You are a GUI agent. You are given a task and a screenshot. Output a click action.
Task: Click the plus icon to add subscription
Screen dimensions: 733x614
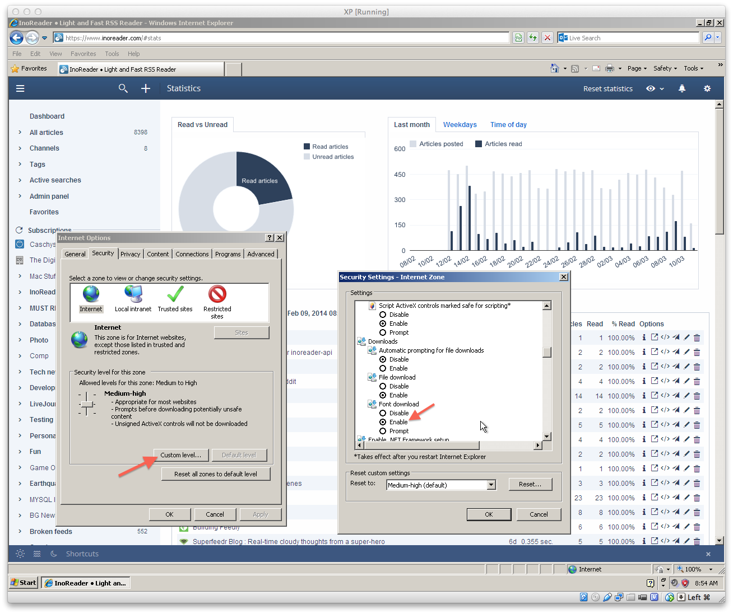146,88
